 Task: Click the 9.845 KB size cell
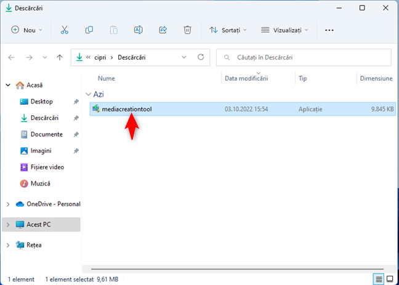coord(382,109)
